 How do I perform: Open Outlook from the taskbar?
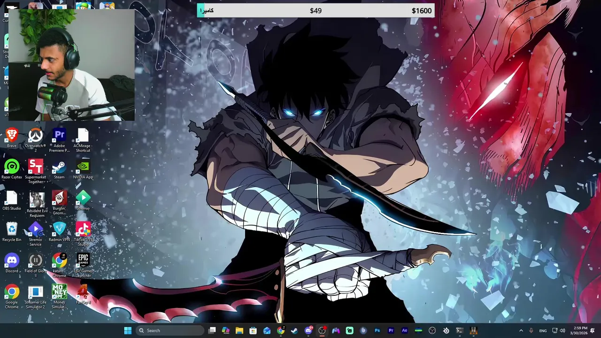pyautogui.click(x=267, y=330)
